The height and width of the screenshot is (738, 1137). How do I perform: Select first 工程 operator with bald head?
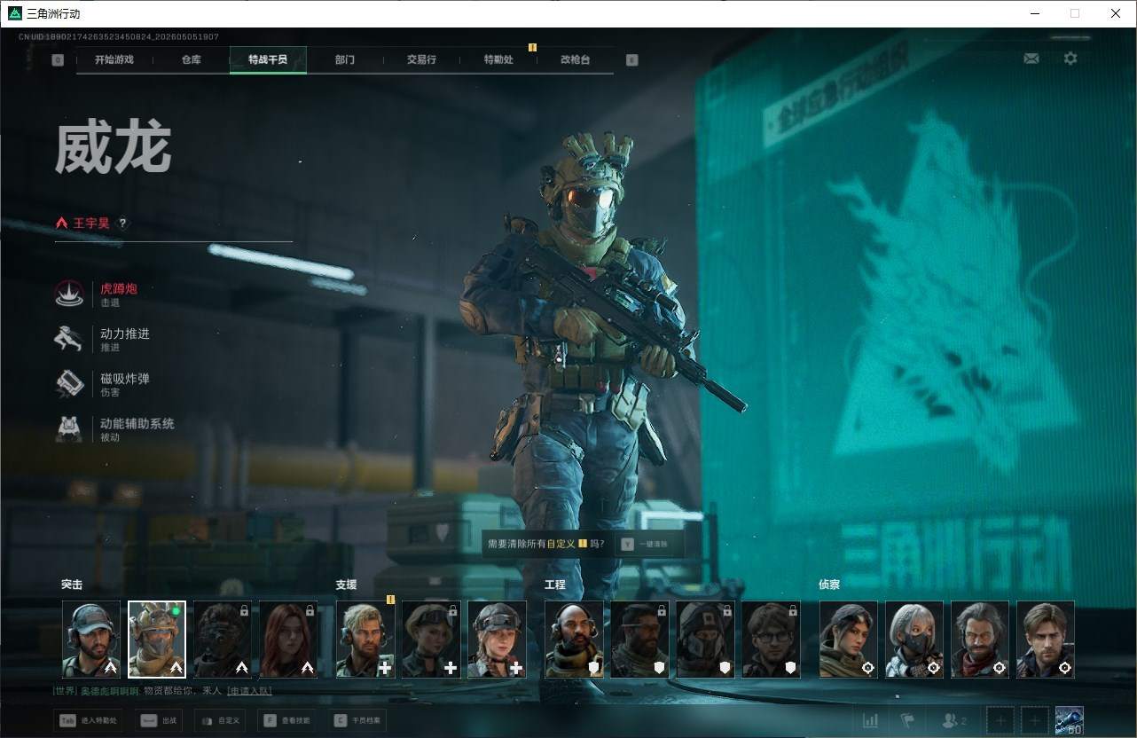(x=574, y=640)
